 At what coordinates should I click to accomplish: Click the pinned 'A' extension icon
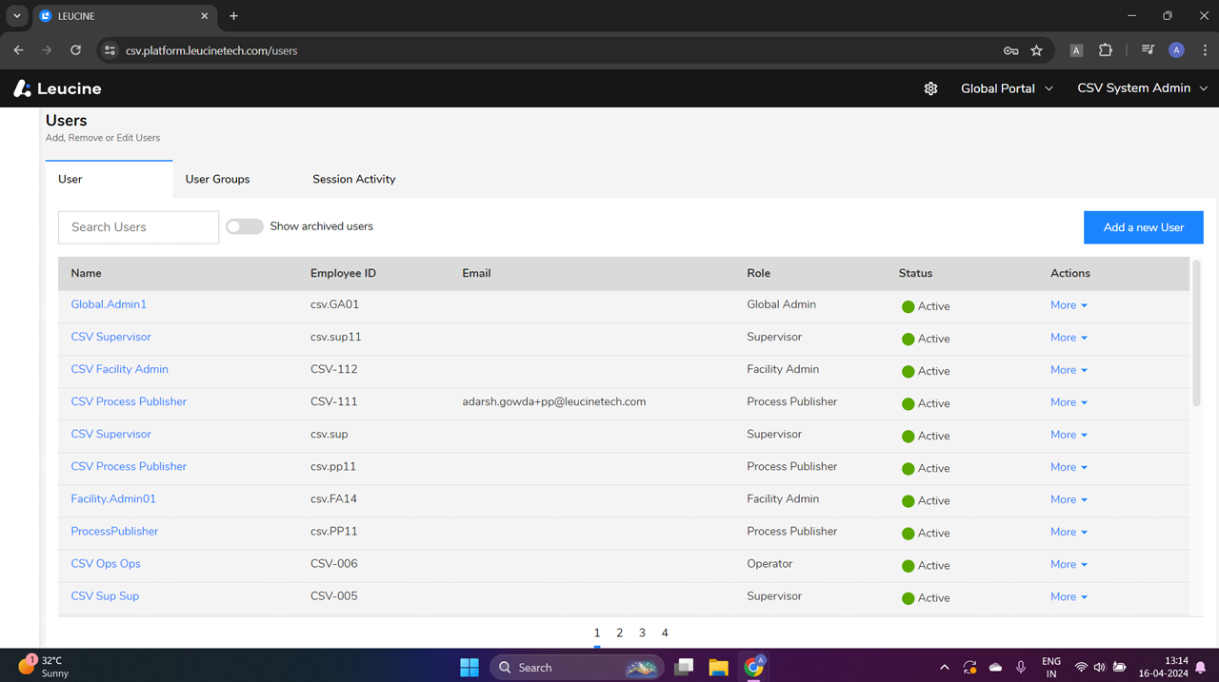point(1076,50)
